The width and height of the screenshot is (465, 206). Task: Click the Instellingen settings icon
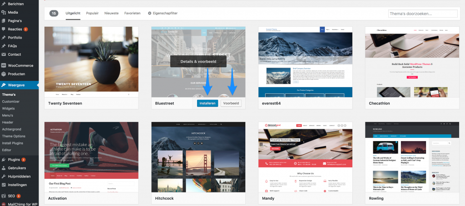click(x=4, y=185)
